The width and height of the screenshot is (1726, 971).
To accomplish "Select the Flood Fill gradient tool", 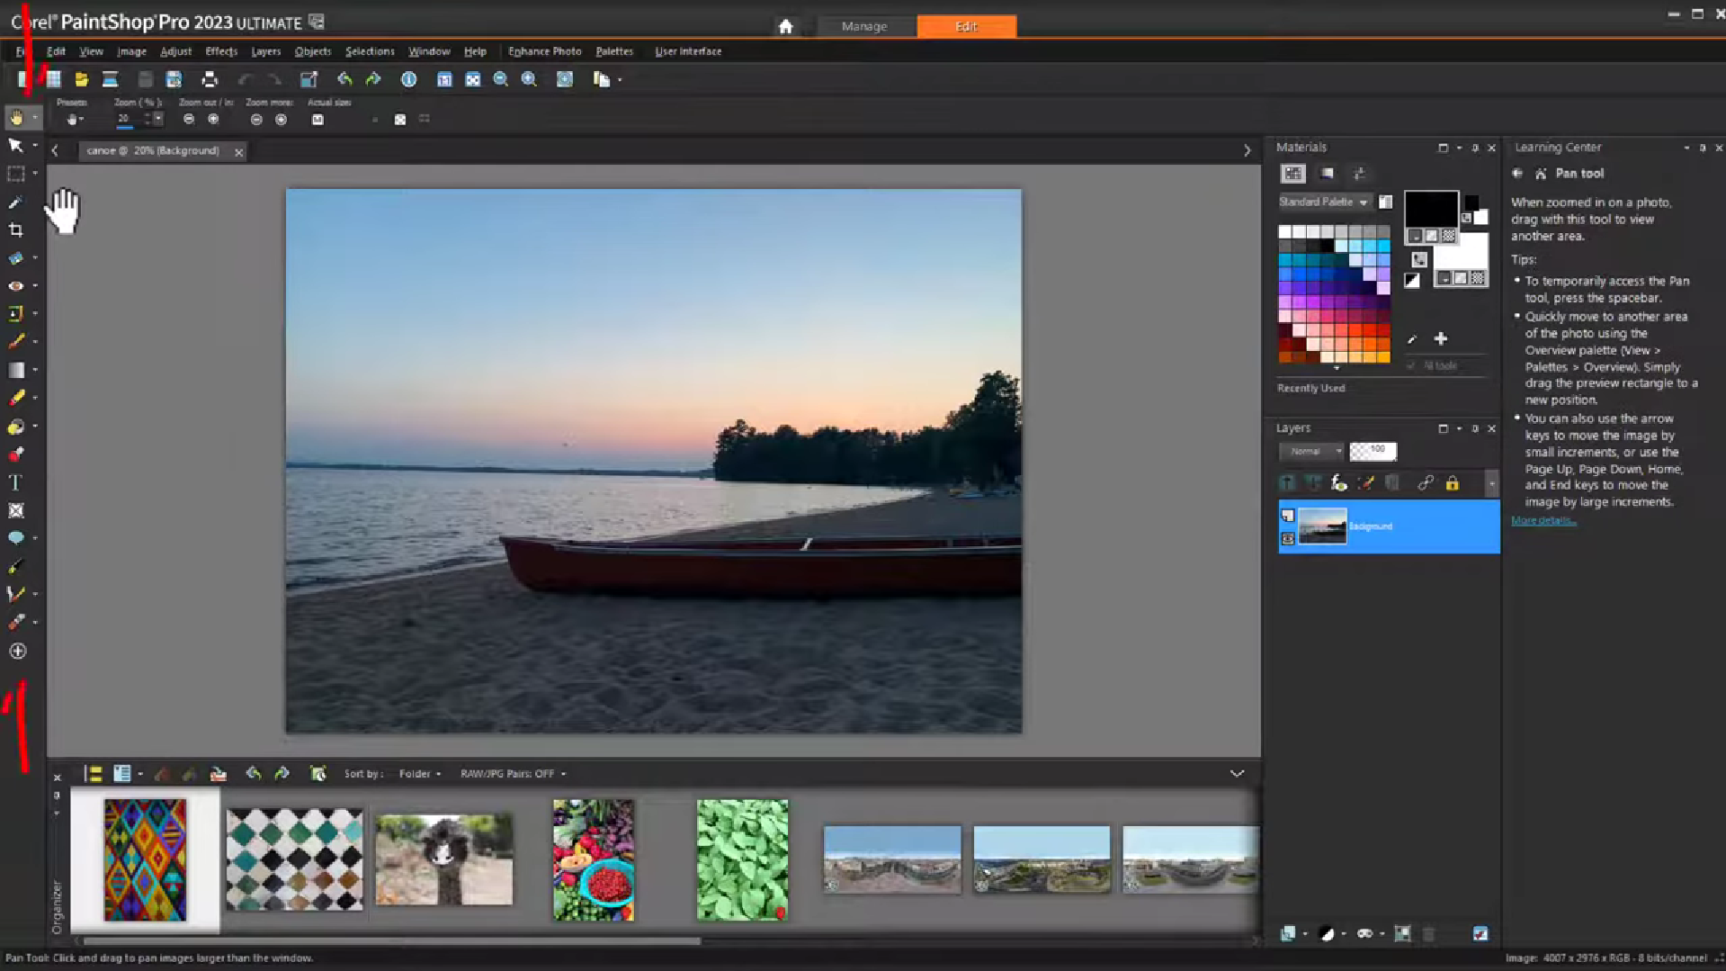I will pos(15,370).
